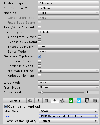Open the blue Windows Phone platform tab

(x=79, y=101)
